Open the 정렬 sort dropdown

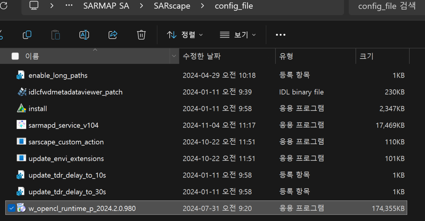(x=184, y=35)
